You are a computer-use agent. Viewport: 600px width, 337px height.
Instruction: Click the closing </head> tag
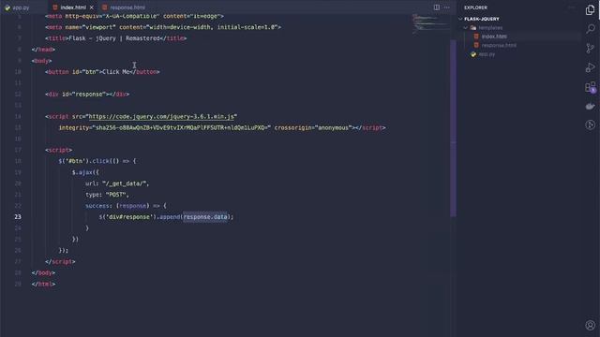(43, 50)
